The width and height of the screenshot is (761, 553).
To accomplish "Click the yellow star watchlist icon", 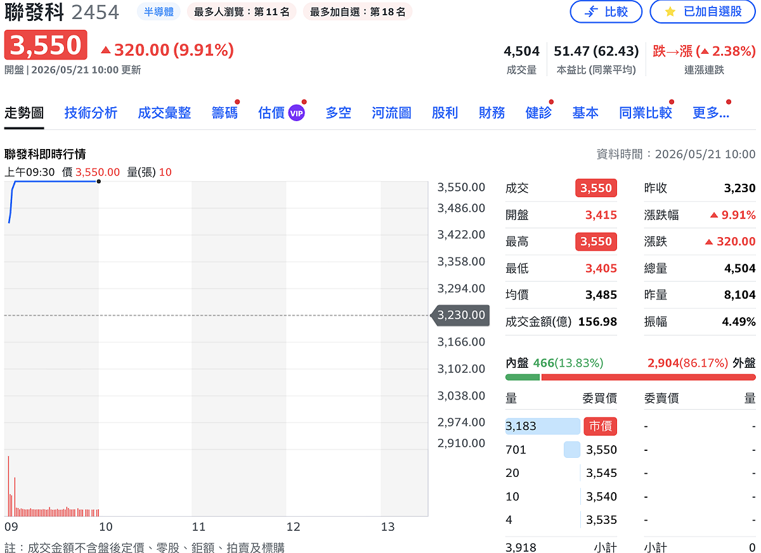I will pyautogui.click(x=670, y=11).
